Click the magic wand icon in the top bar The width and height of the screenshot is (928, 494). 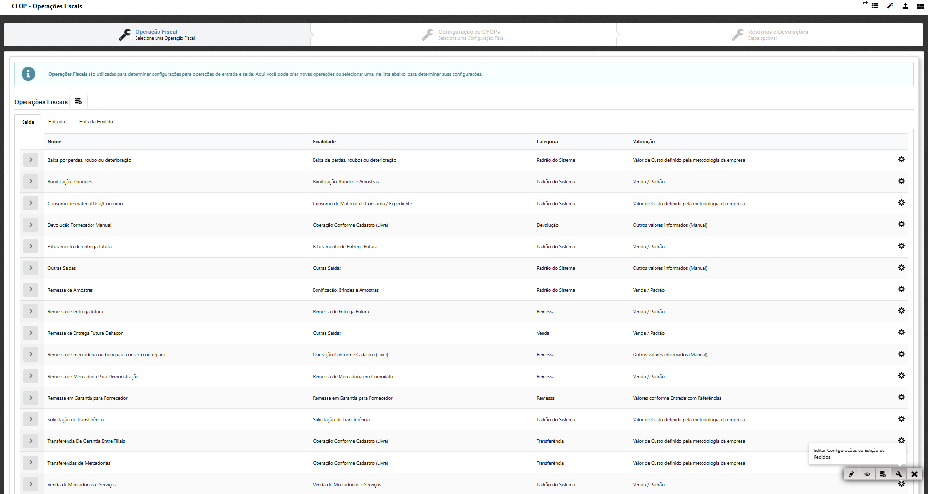click(890, 6)
